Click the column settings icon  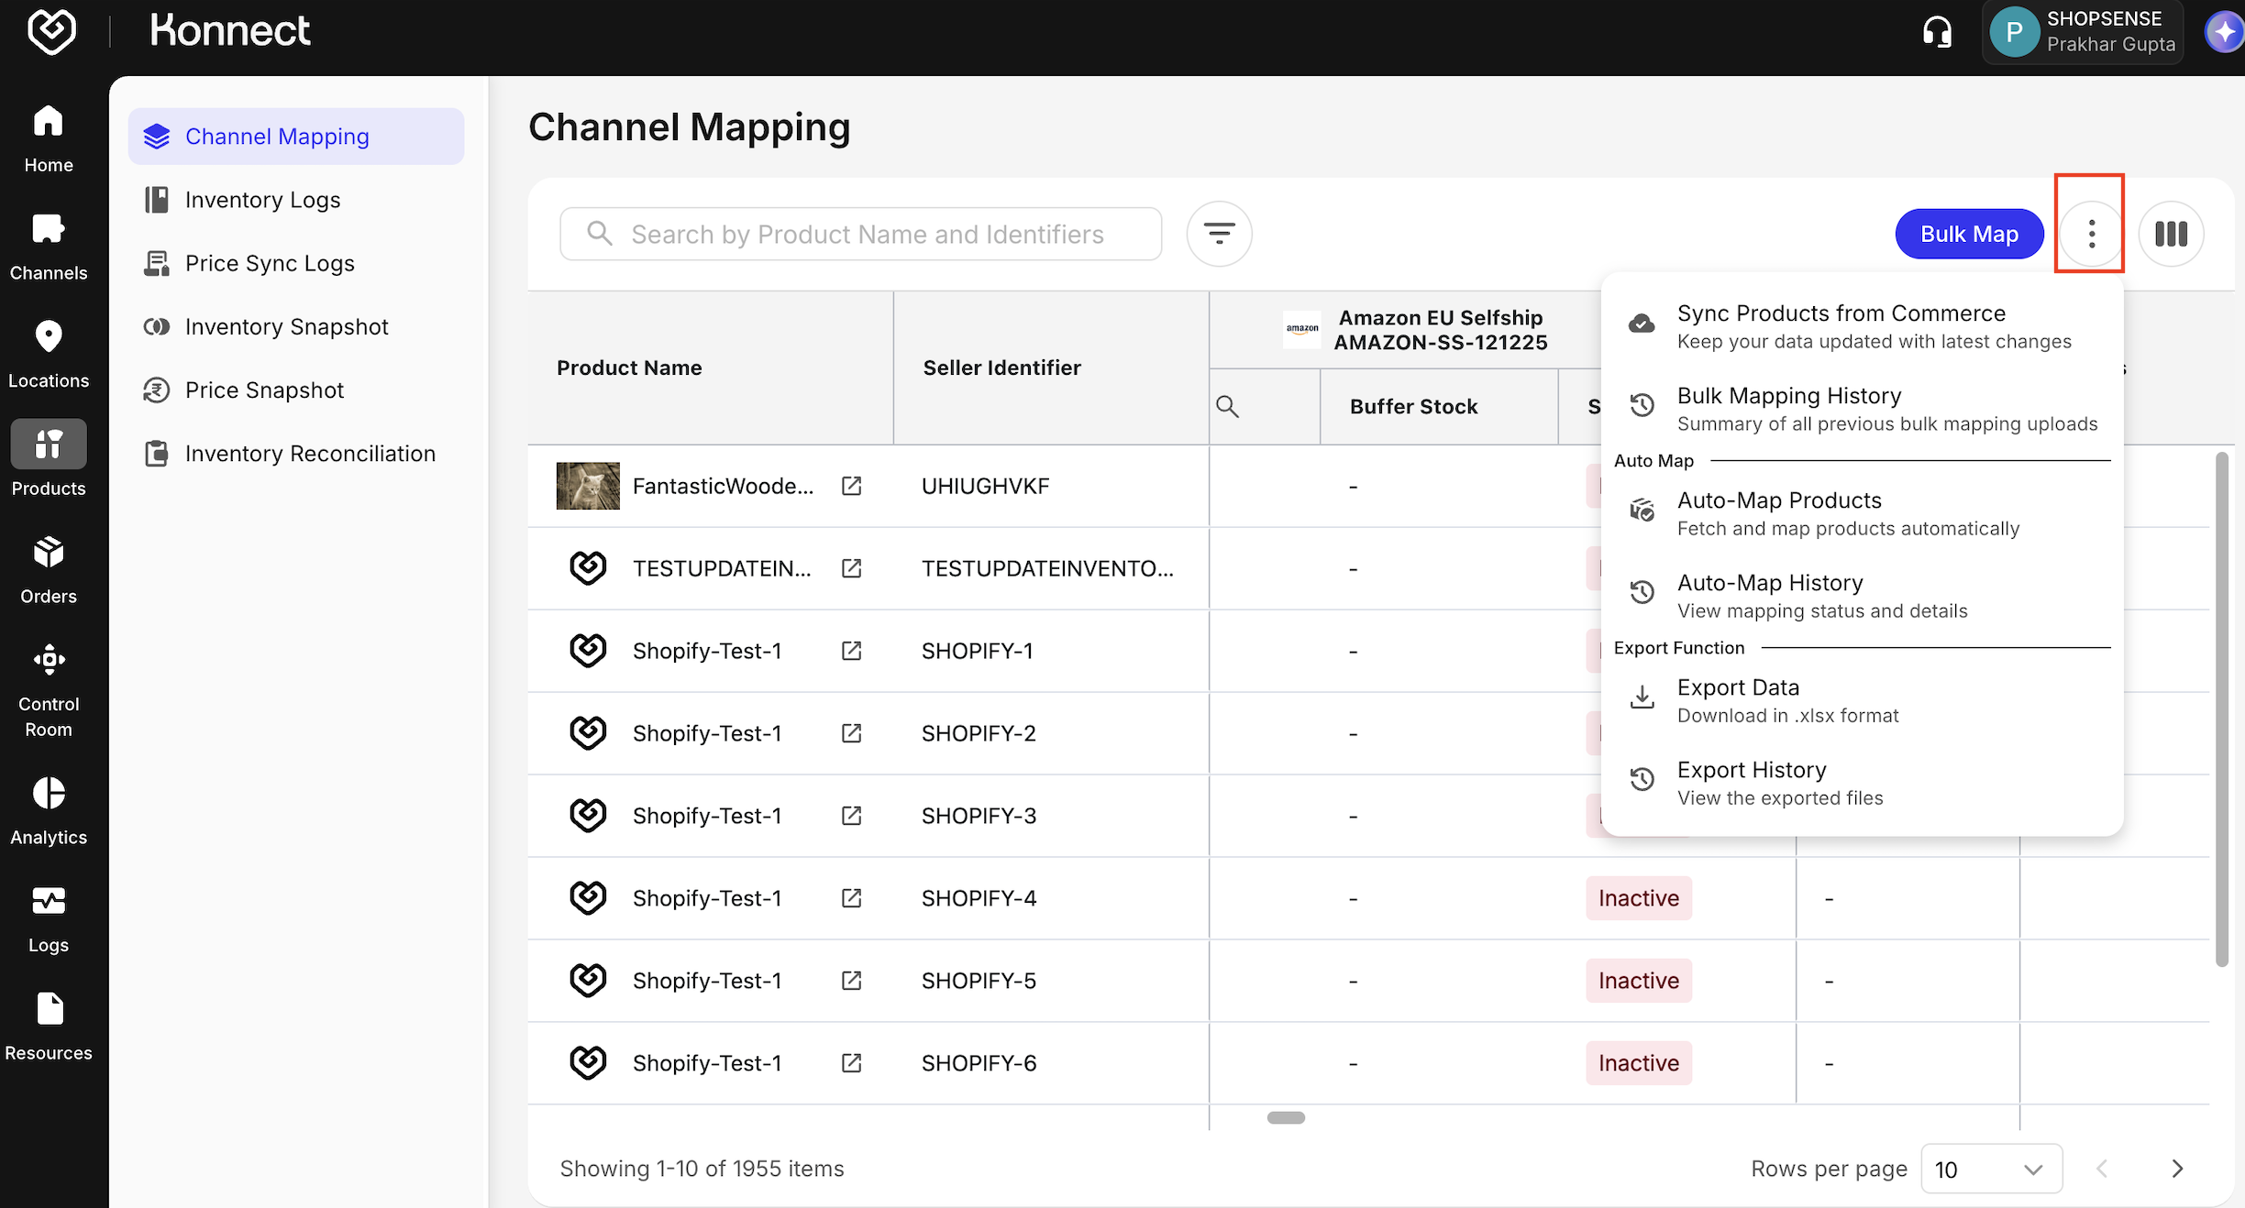(x=2171, y=234)
